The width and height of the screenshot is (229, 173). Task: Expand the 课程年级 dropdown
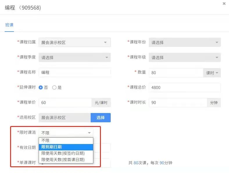click(185, 57)
